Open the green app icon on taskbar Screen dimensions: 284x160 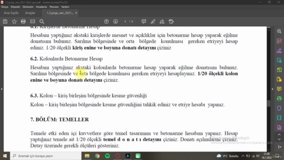pyautogui.click(x=138, y=156)
